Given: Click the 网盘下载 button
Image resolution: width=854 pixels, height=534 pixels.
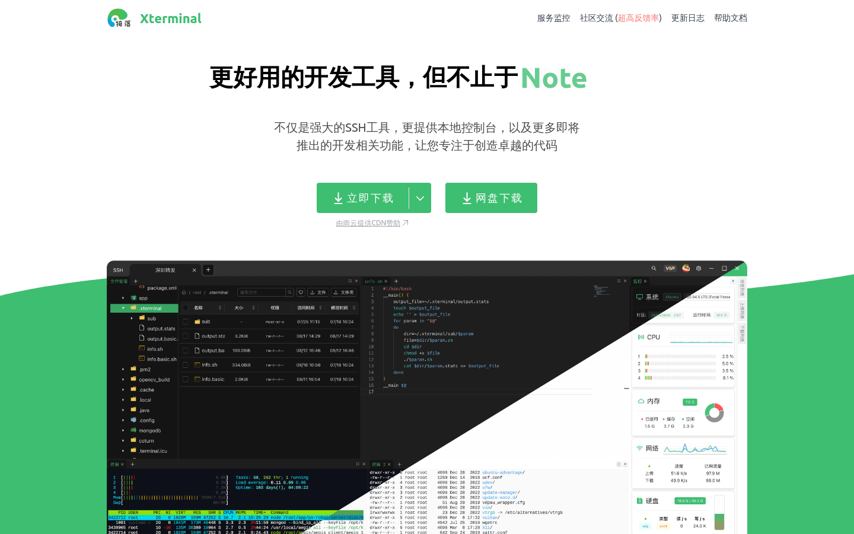Looking at the screenshot, I should pyautogui.click(x=491, y=198).
